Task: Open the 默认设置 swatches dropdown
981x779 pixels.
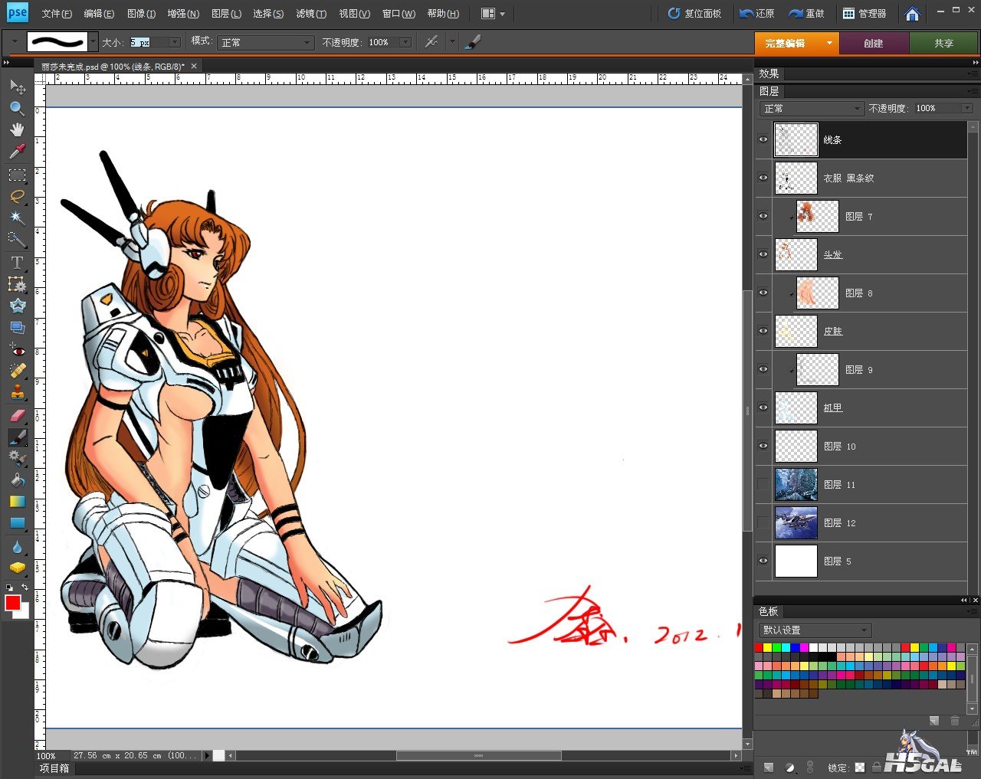Action: click(x=815, y=630)
